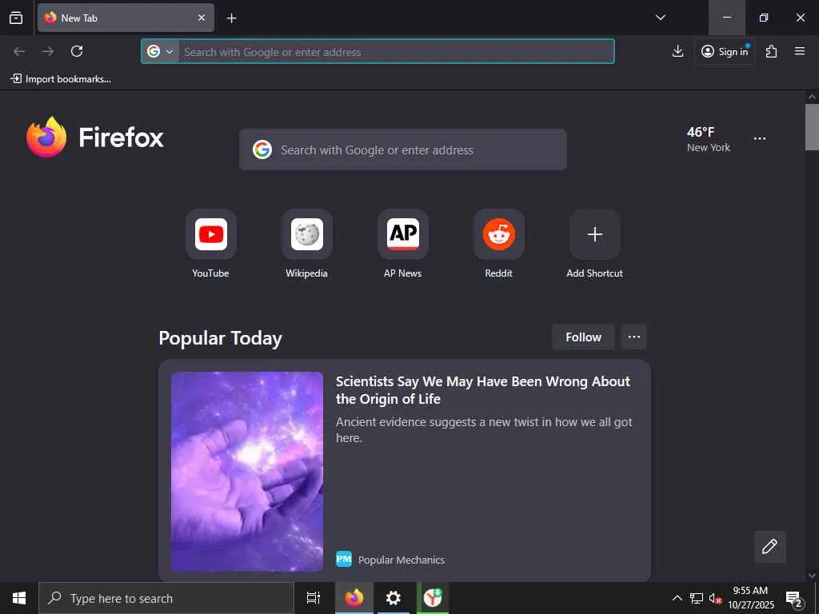Open the search engine selector in the address bar
Image resolution: width=819 pixels, height=614 pixels.
[160, 52]
